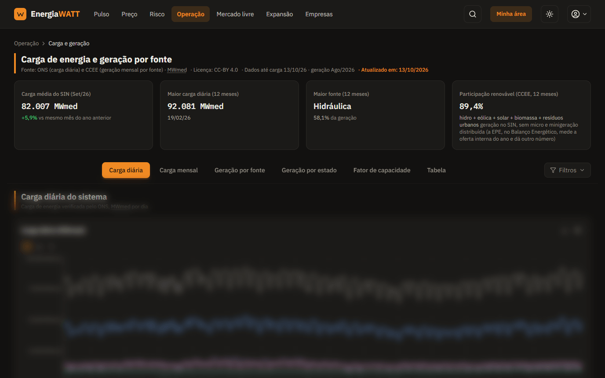
Task: Show the Fator de capacidade tab
Action: coord(382,170)
